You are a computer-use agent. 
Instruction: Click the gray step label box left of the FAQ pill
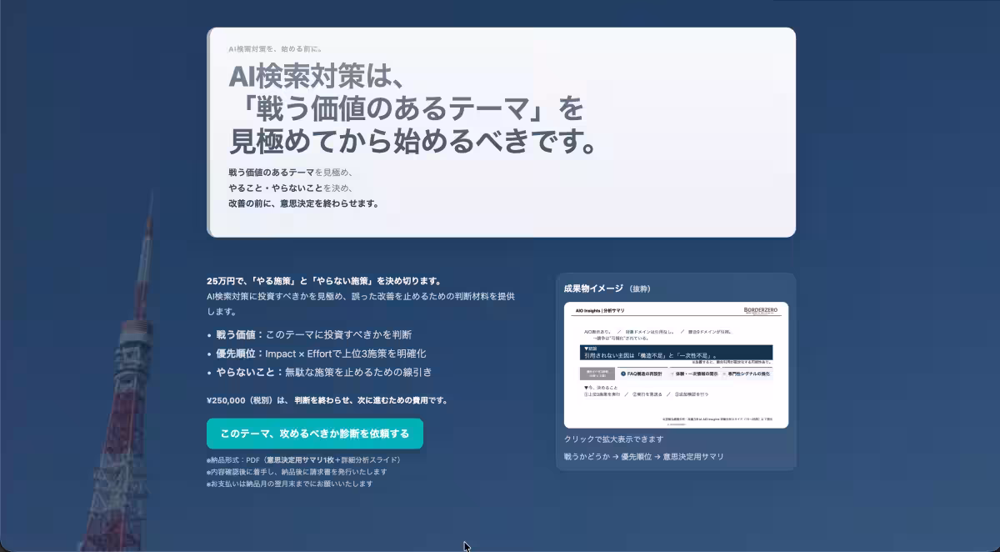(597, 374)
